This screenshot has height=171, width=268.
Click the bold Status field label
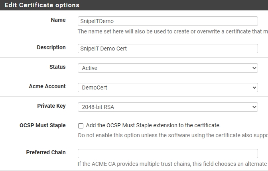57,67
